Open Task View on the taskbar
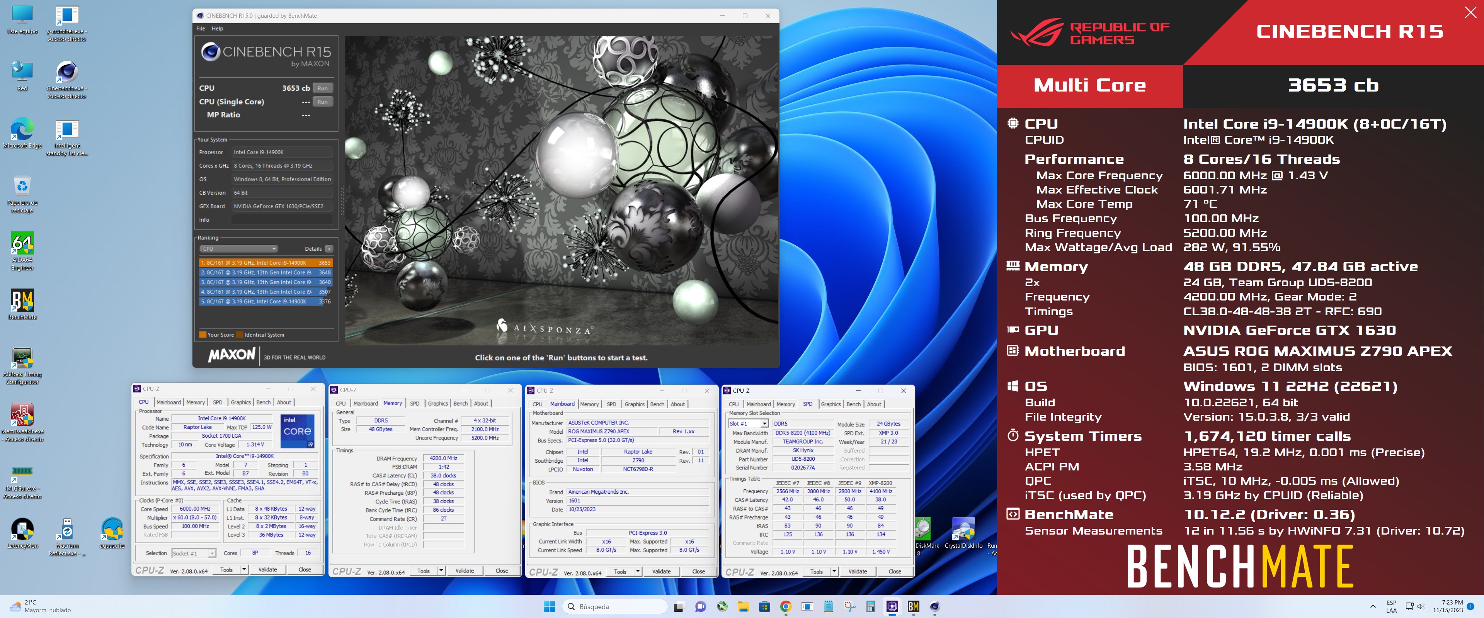1484x618 pixels. pyautogui.click(x=679, y=606)
